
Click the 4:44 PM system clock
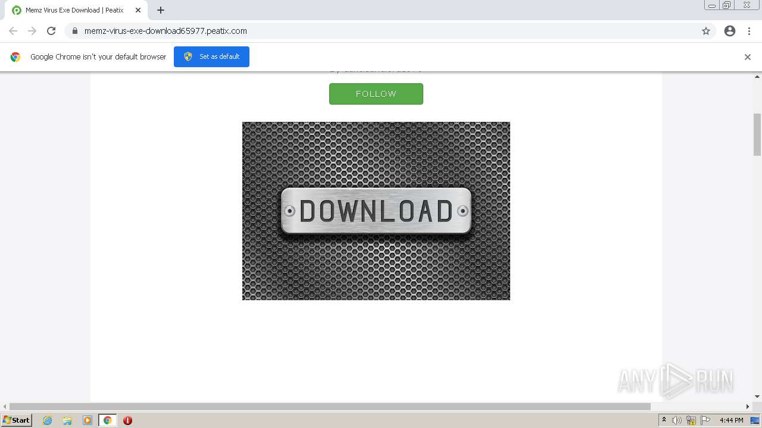pyautogui.click(x=731, y=420)
